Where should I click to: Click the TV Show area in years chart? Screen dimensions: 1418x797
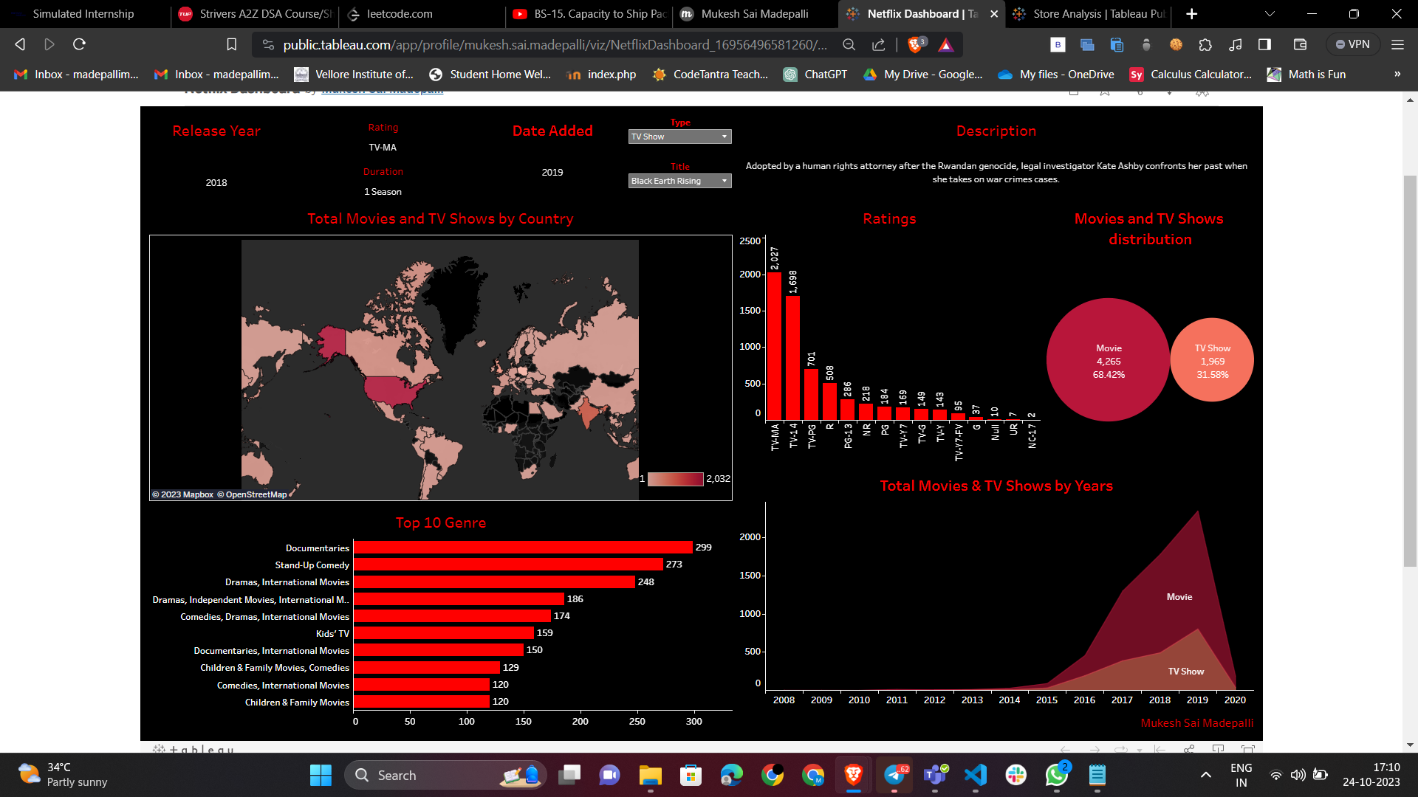(1185, 671)
